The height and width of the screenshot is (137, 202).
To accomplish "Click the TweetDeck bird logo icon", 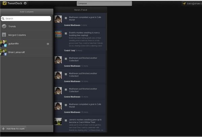I will coord(4,3).
